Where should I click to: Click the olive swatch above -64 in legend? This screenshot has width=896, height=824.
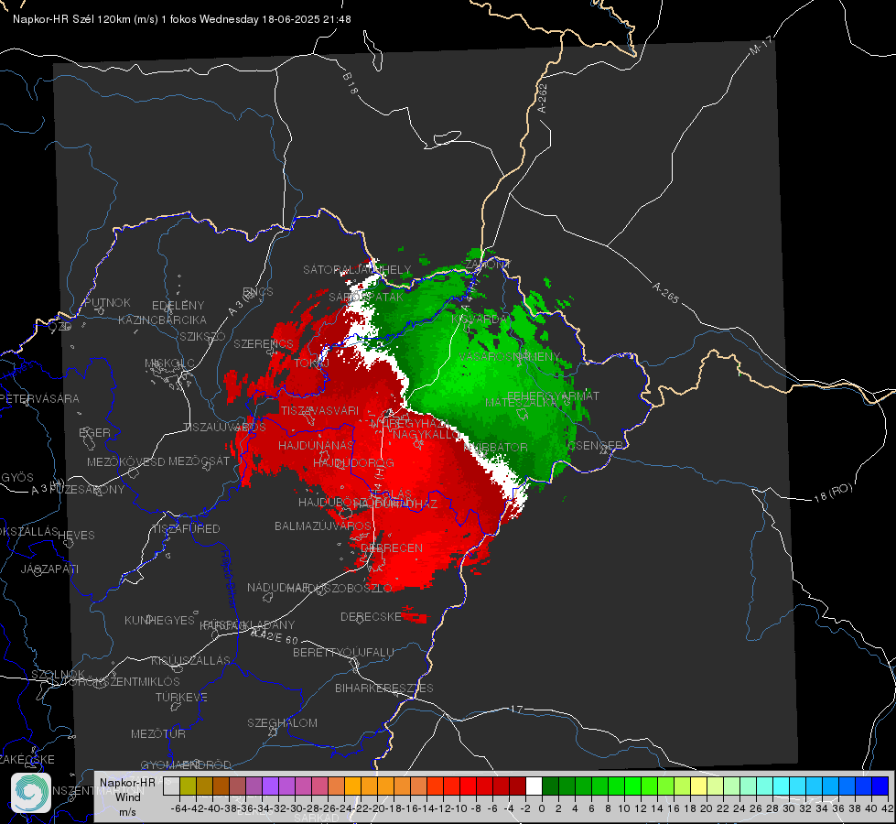188,786
